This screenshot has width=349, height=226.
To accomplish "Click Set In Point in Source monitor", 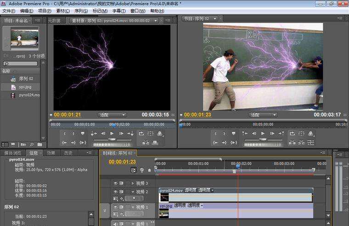I will tap(64, 133).
